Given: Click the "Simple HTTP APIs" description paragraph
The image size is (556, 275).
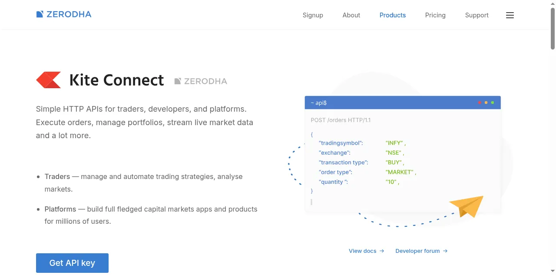Looking at the screenshot, I should 145,122.
